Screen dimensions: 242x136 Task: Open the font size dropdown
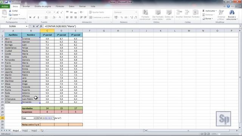point(54,12)
